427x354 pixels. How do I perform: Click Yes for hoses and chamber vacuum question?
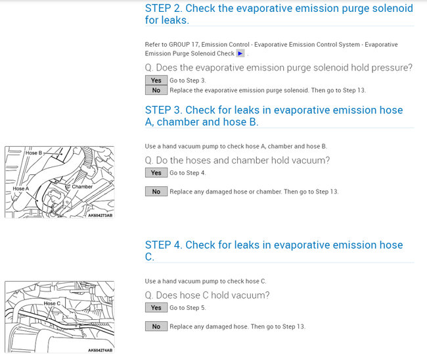[156, 173]
